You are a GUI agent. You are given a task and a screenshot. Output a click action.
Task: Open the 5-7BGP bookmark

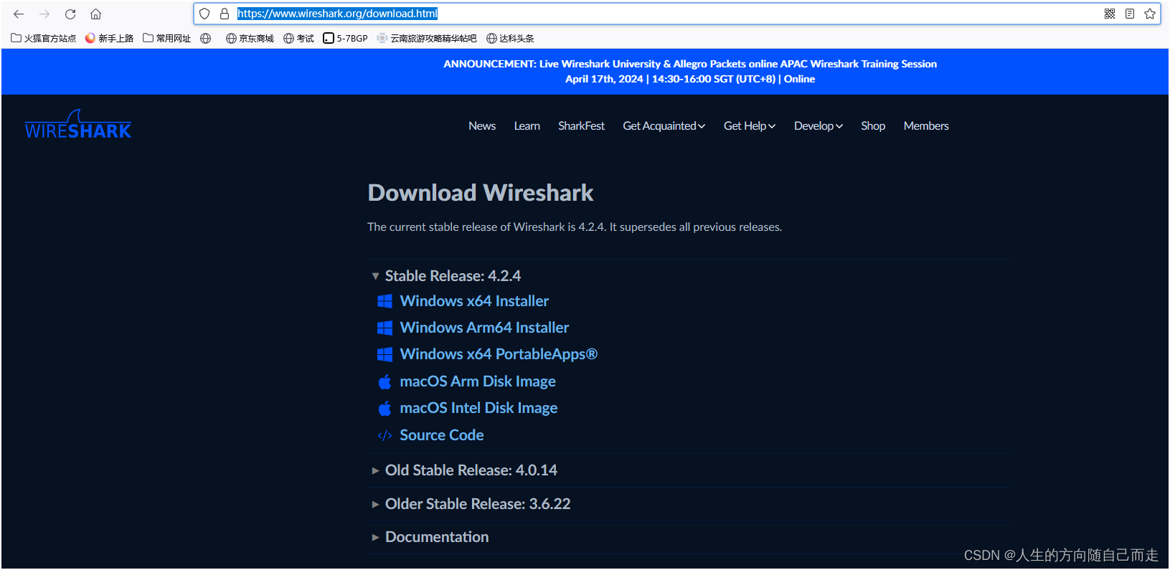coord(345,38)
